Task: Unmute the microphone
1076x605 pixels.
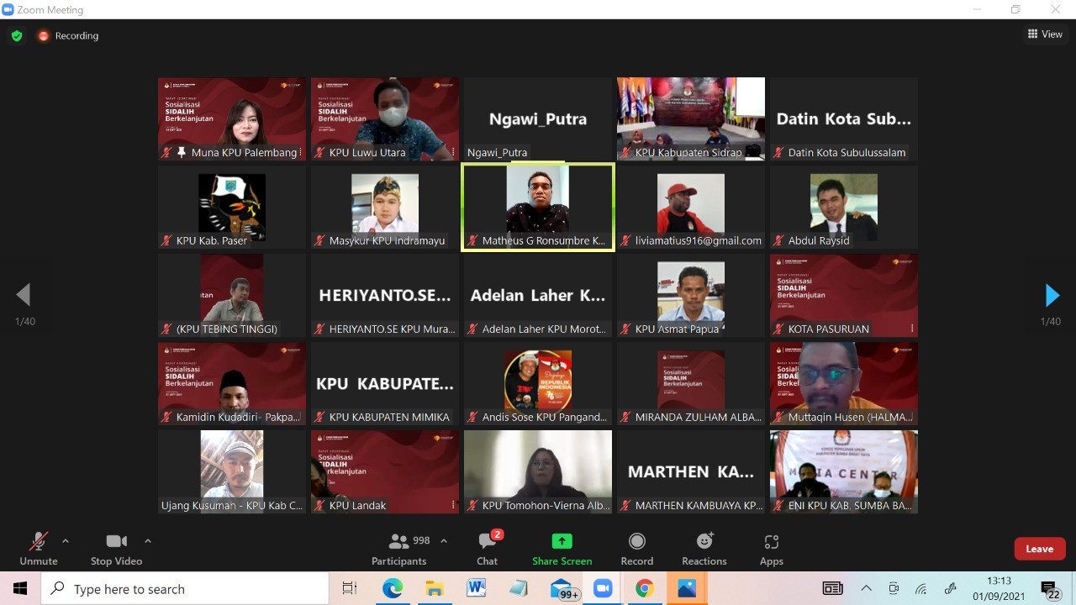Action: (x=39, y=550)
